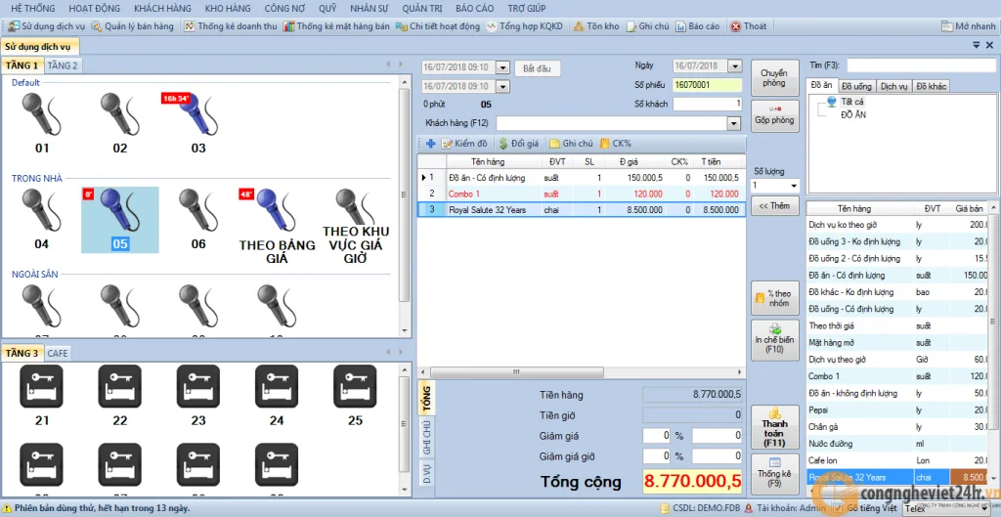Open the CK% discount tool
1001x517 pixels.
pos(616,144)
